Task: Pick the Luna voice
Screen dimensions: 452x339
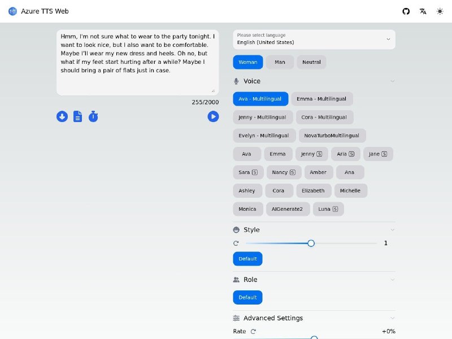Action: (328, 209)
